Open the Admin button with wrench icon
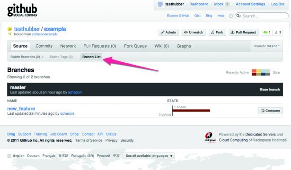Viewport: 291px width, 170px height. [168, 33]
